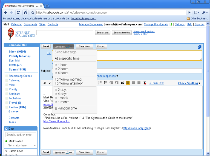Click the top Discard button
This screenshot has width=210, height=156.
[101, 46]
